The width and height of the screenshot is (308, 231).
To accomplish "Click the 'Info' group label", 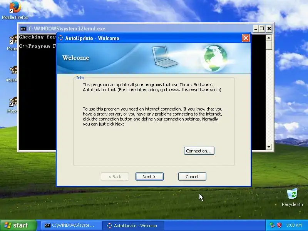I will pyautogui.click(x=80, y=78).
